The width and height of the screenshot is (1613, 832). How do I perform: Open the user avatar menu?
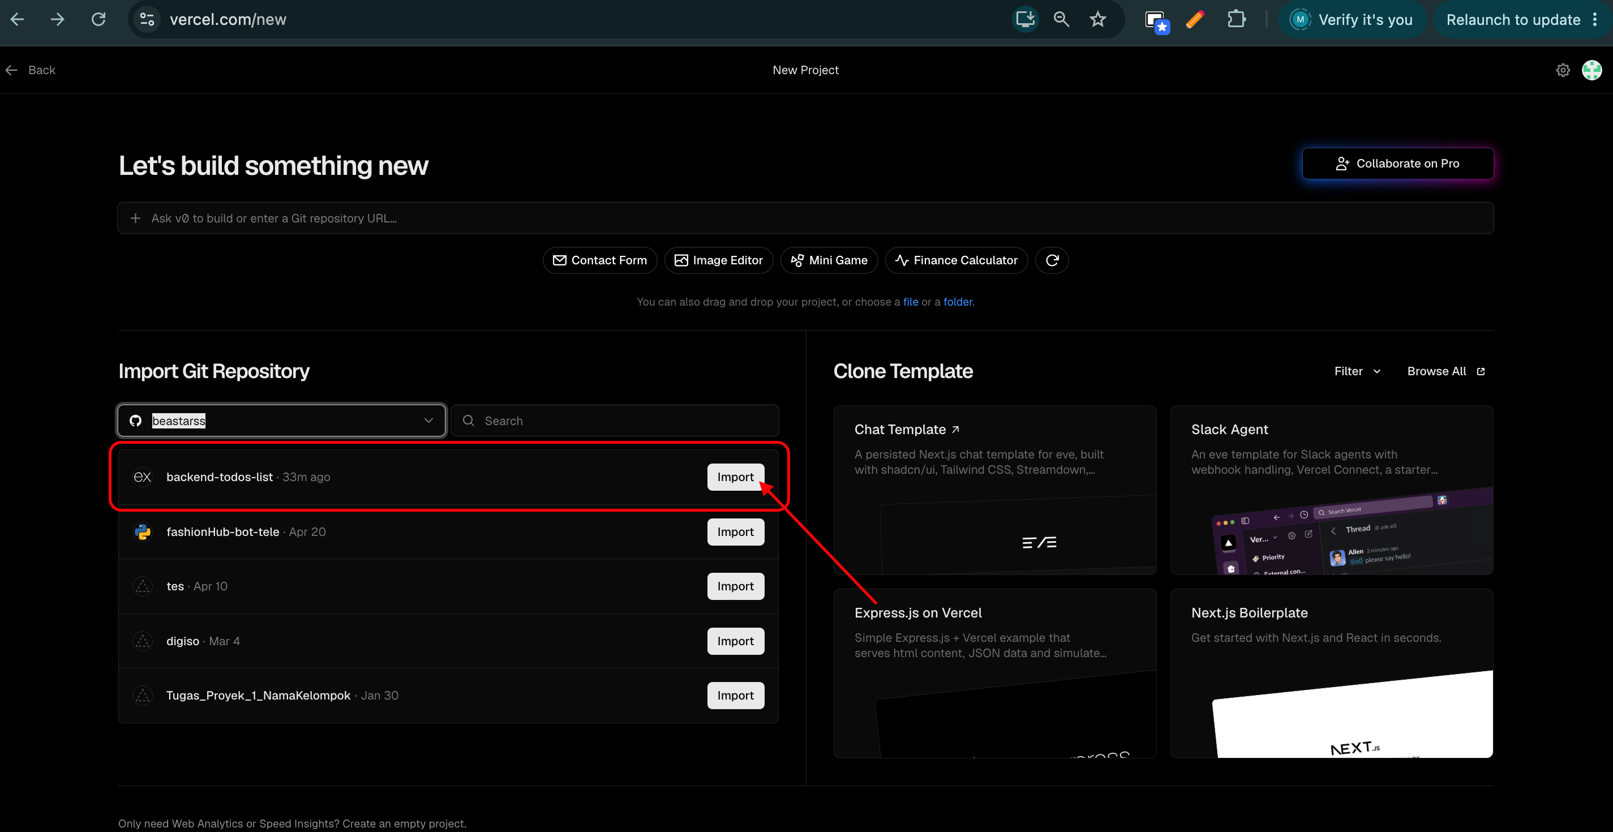pyautogui.click(x=1591, y=70)
